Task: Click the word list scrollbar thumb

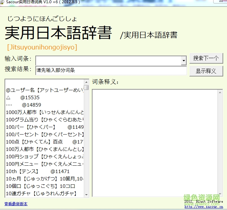Action: 86,87
